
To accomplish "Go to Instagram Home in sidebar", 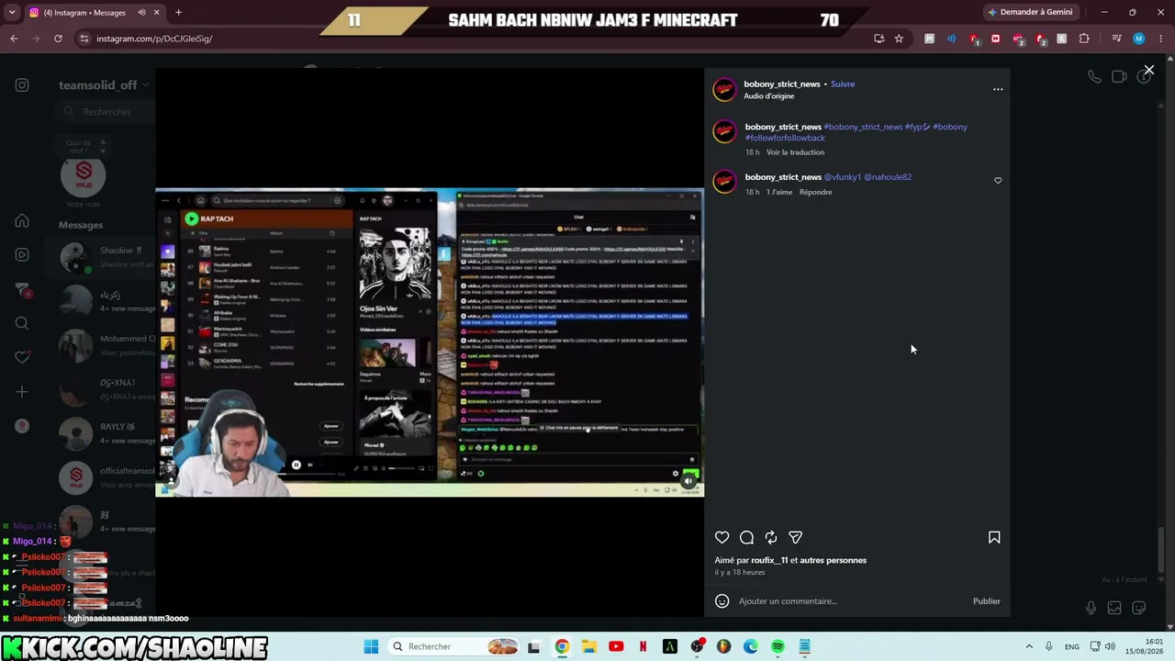I will click(22, 220).
